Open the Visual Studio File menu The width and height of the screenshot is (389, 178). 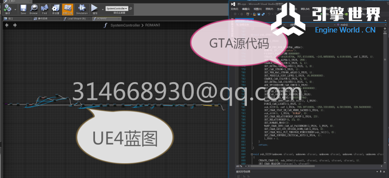coord(235,9)
